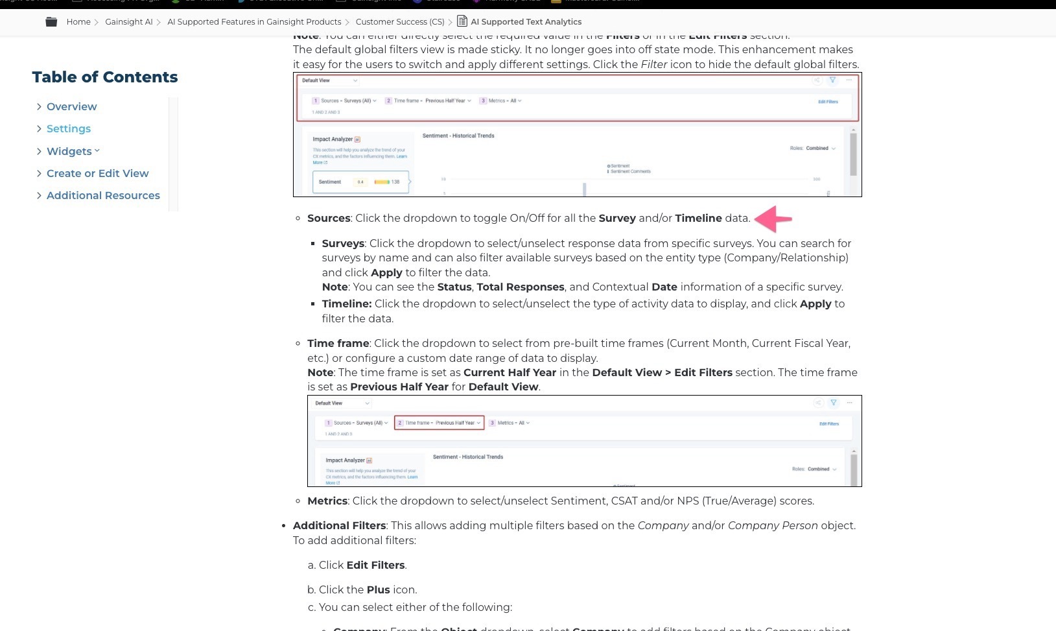Jump to the Overview section
Screen dimensions: 1056x631
[71, 106]
